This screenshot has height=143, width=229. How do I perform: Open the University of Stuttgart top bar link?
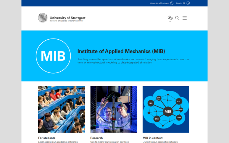coord(159,3)
